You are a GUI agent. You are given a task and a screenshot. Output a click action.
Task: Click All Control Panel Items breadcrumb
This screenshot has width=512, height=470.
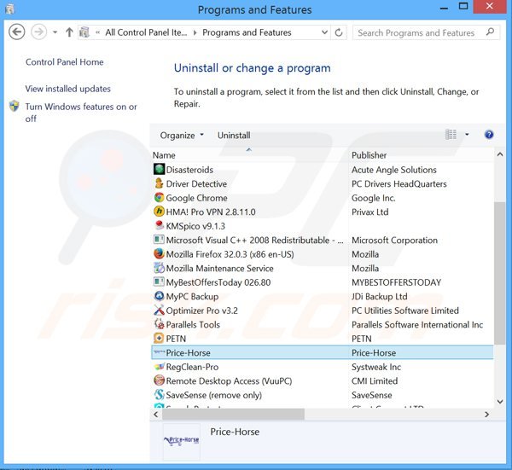[146, 32]
